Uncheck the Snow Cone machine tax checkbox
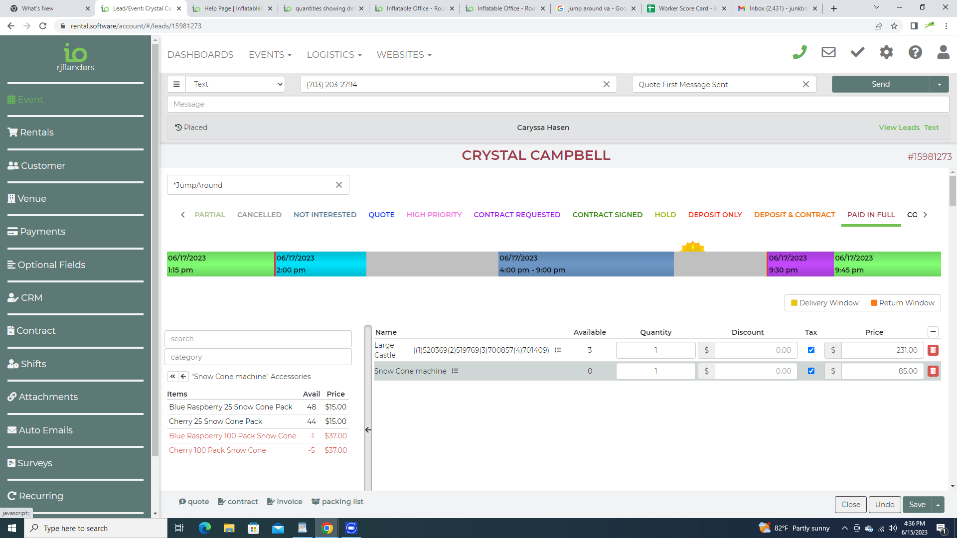This screenshot has height=538, width=957. click(x=811, y=371)
